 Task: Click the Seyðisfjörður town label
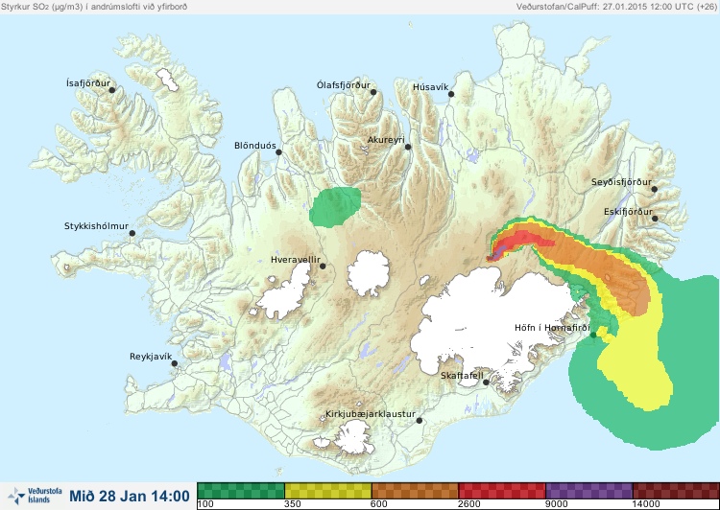click(621, 182)
